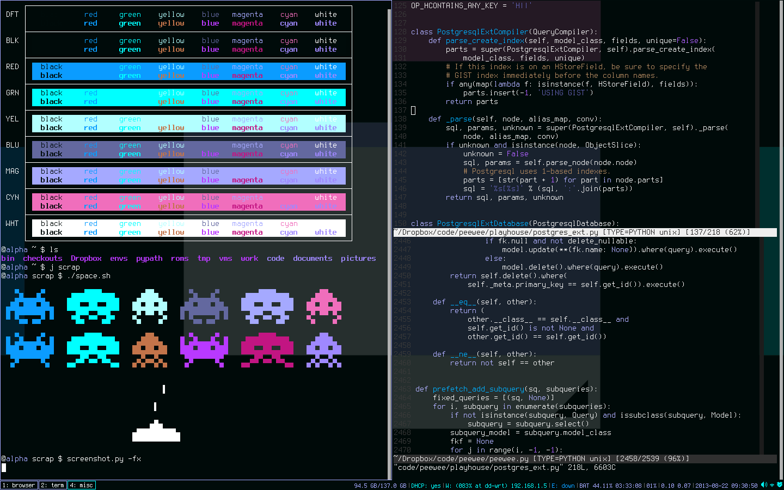Click the 'vms' directory name
The height and width of the screenshot is (490, 784).
tap(225, 259)
